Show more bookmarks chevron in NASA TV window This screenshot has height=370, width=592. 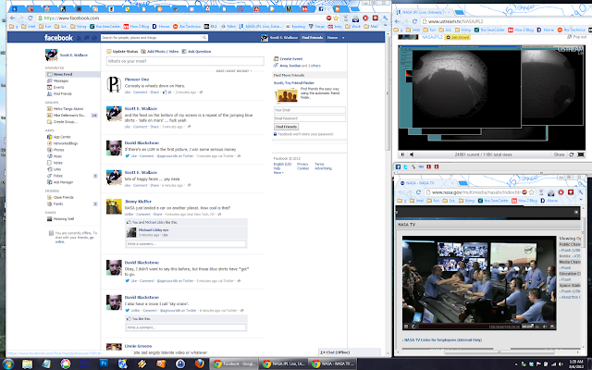point(582,201)
